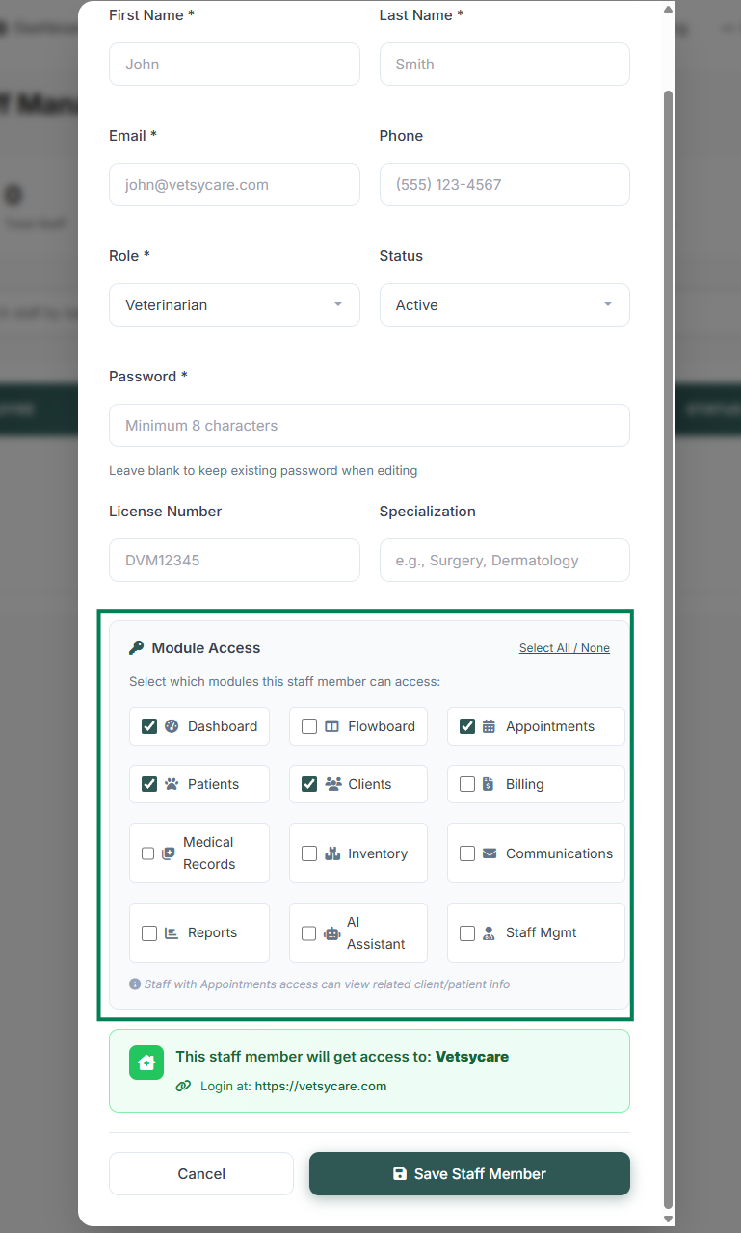Click the Billing invoice icon
The width and height of the screenshot is (741, 1233).
(489, 784)
